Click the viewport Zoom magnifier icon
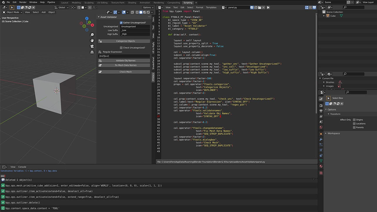Image resolution: width=377 pixels, height=212 pixels. (92, 34)
